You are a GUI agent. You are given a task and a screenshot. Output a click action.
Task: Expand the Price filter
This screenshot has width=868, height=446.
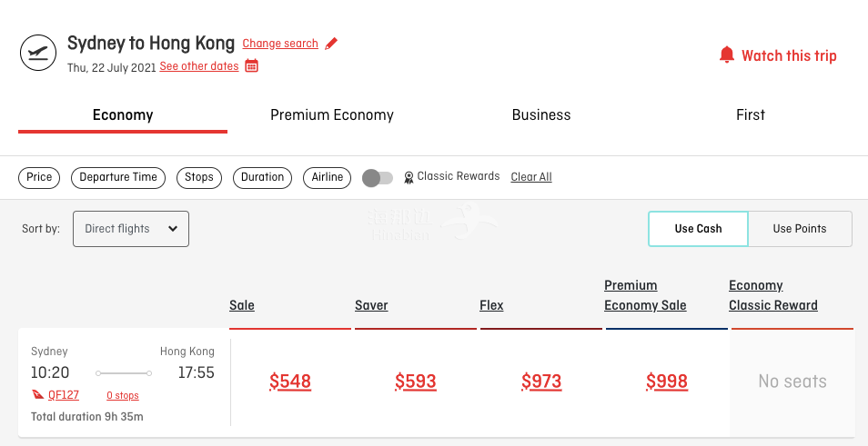[39, 177]
